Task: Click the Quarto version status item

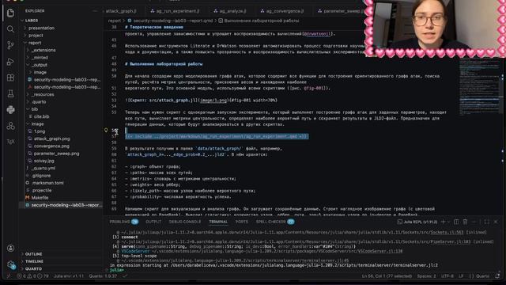Action: [102, 276]
